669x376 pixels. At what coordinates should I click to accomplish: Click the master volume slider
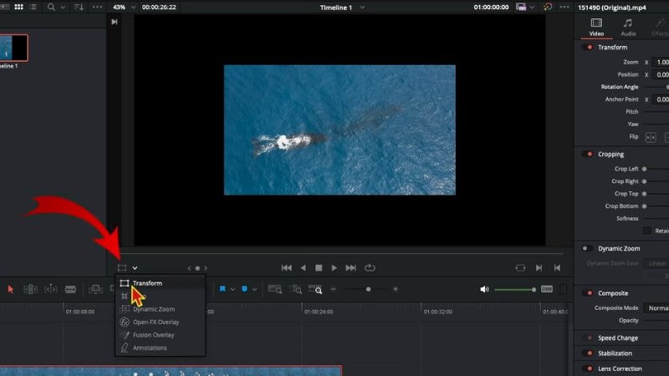pos(515,289)
